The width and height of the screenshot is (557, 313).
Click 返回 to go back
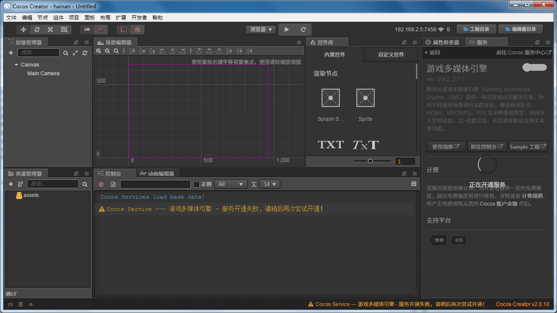[432, 53]
